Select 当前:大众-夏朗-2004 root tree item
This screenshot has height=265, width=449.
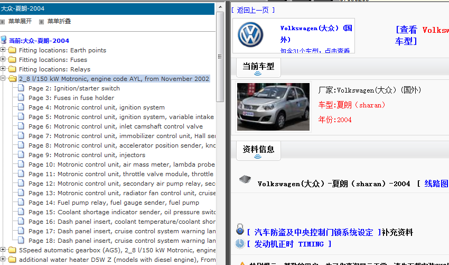coord(39,41)
